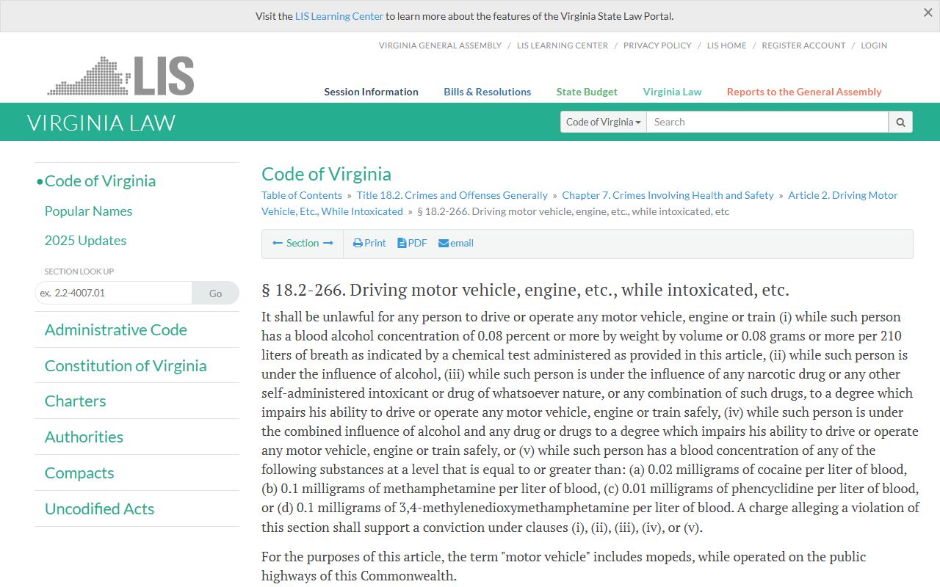940x587 pixels.
Task: Open Reports to the General Assembly menu
Action: click(x=804, y=92)
